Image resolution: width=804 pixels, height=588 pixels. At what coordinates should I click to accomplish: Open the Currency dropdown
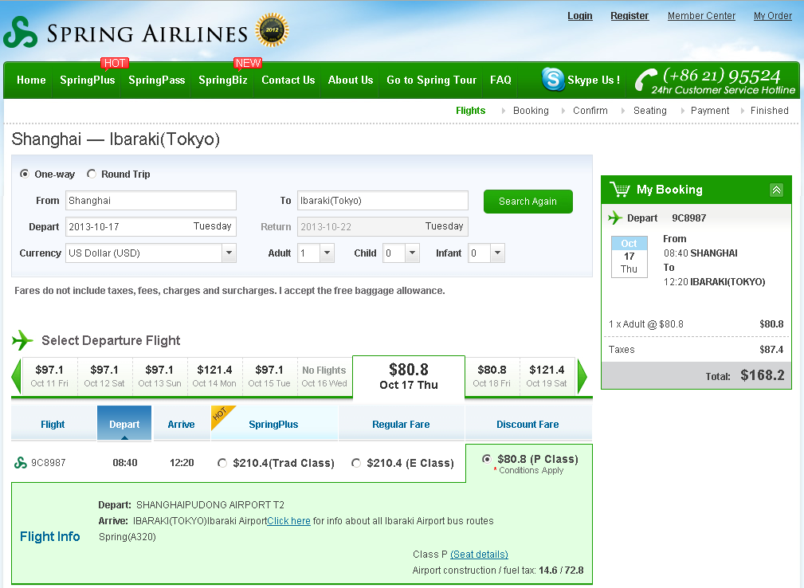(x=229, y=253)
